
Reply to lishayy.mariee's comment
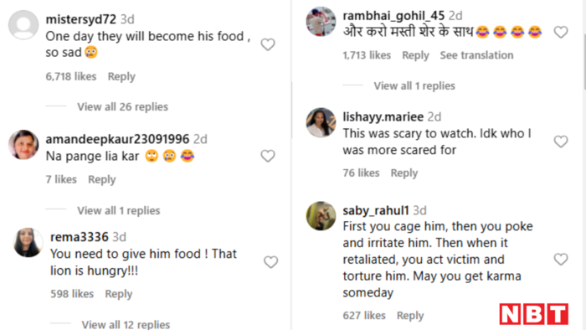coord(404,173)
